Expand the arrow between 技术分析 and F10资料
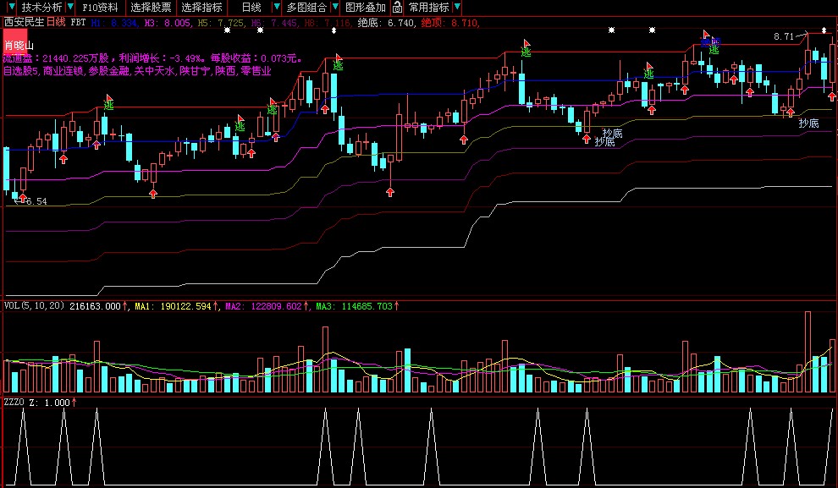Viewport: 838px width, 488px height. 70,7
